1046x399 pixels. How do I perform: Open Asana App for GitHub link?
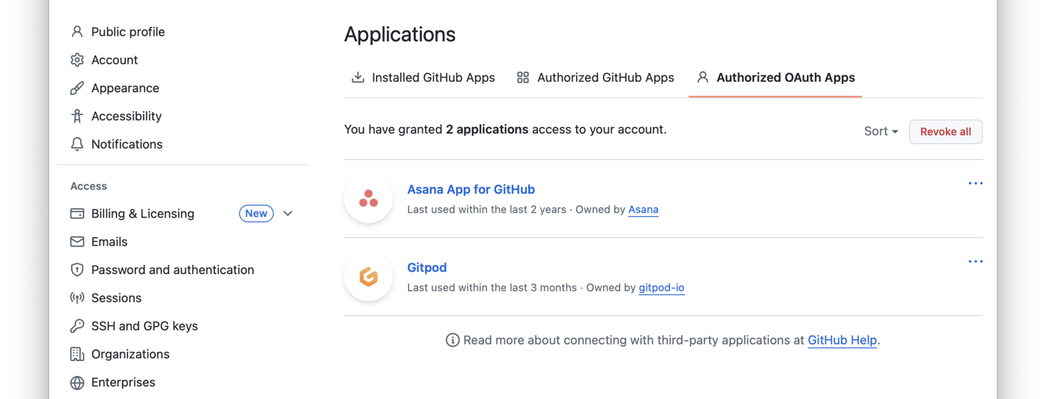pos(471,189)
